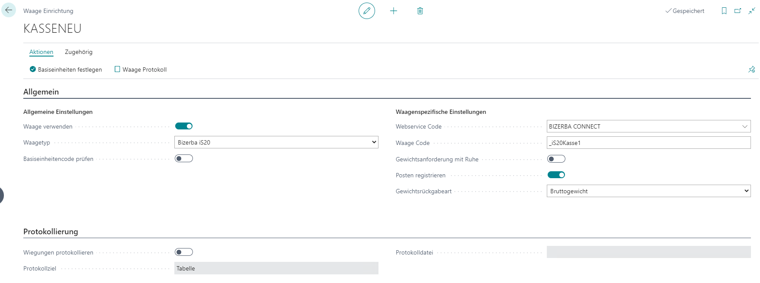Click into the Waage Code field

point(648,143)
